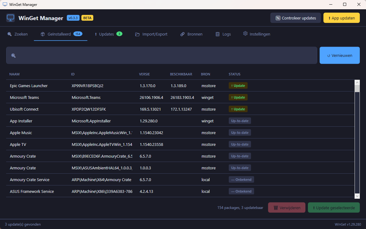This screenshot has width=366, height=229.
Task: Select the Microsoft Teams row name
Action: [x=24, y=98]
